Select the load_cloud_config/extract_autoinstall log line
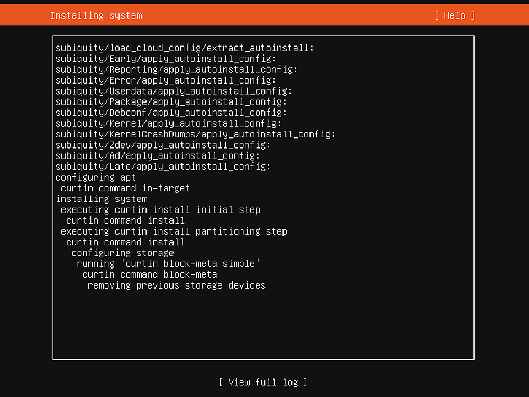This screenshot has height=397, width=529. point(185,48)
